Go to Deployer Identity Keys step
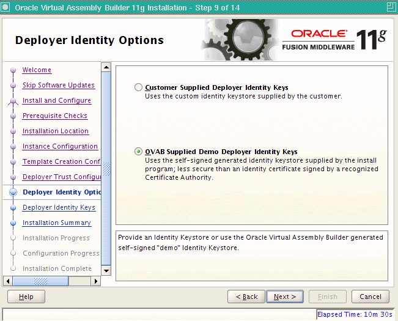The height and width of the screenshot is (321, 398). click(59, 207)
